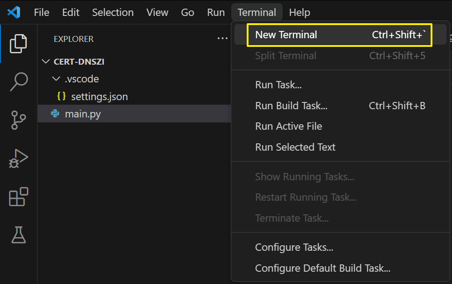The width and height of the screenshot is (452, 284).
Task: Open the Selection menu
Action: 113,12
